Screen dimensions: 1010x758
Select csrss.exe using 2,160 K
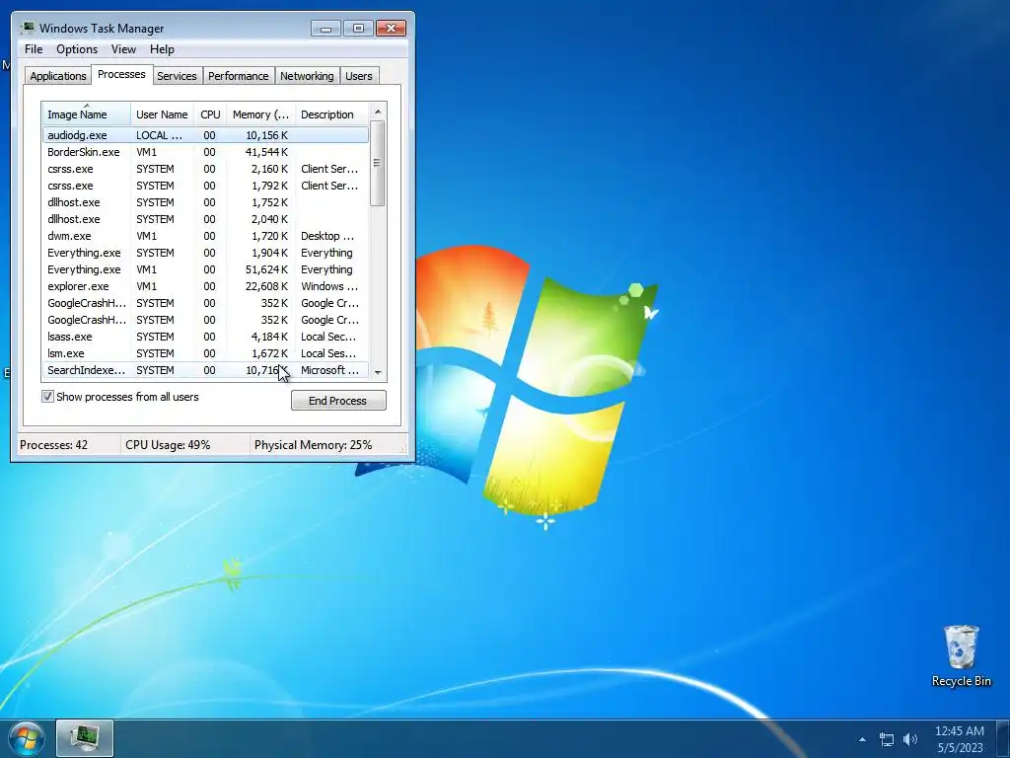coord(205,169)
